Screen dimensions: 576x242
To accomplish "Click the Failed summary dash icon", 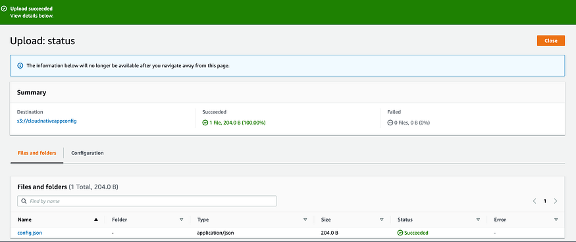I will pyautogui.click(x=390, y=123).
